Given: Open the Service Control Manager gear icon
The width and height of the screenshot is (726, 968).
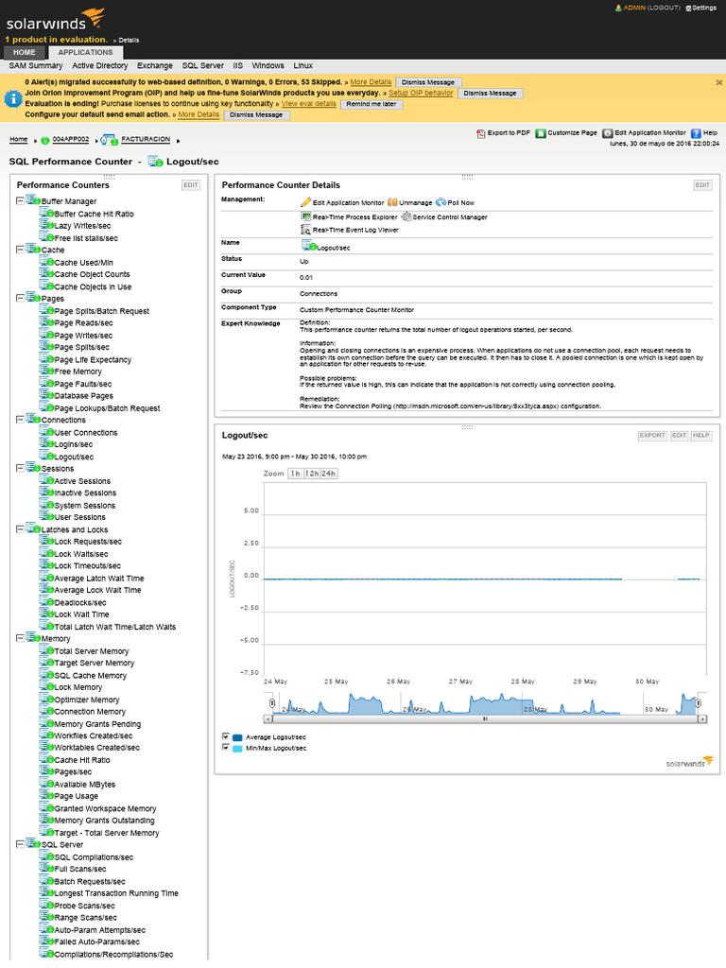Looking at the screenshot, I should (x=406, y=216).
